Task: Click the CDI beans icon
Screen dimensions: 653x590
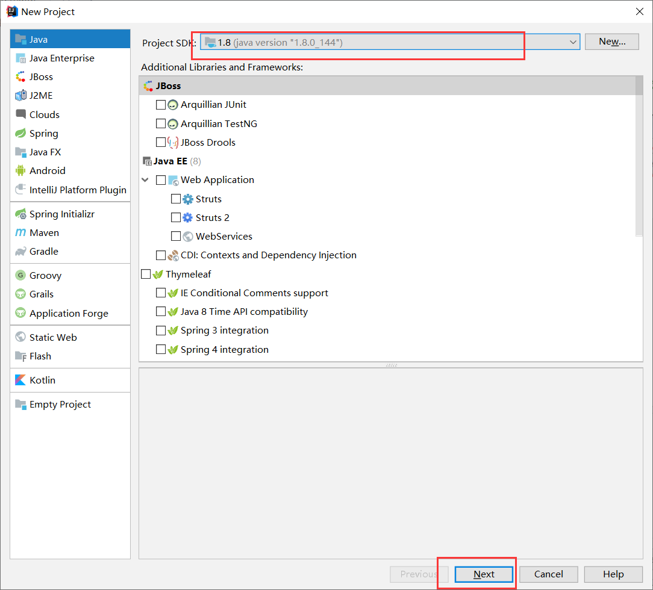Action: (173, 255)
